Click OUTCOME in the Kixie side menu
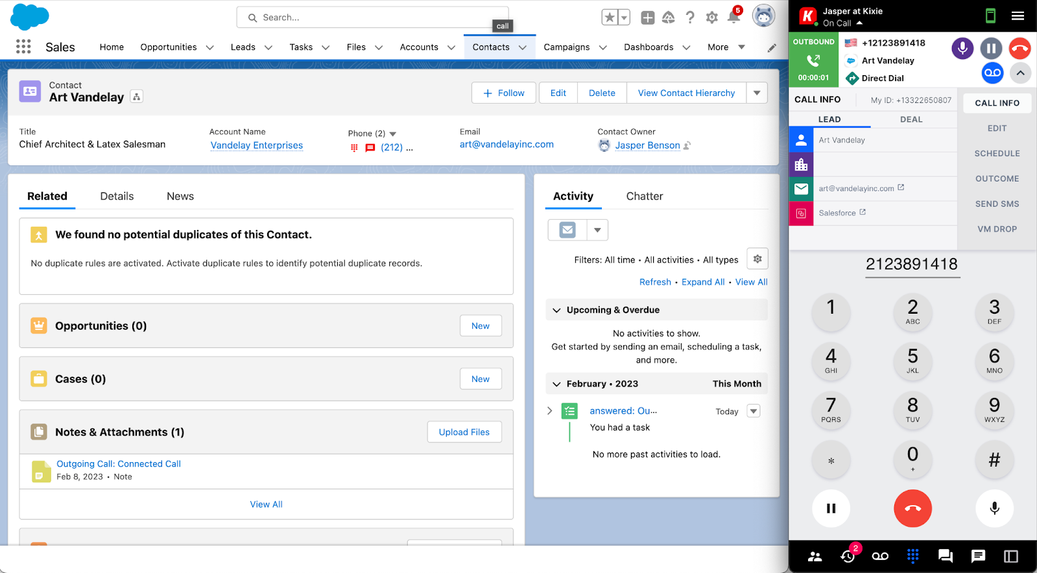The height and width of the screenshot is (573, 1037). pos(997,179)
